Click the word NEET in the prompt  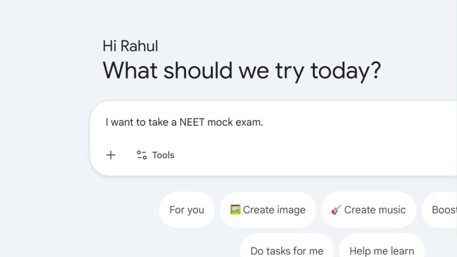click(192, 122)
